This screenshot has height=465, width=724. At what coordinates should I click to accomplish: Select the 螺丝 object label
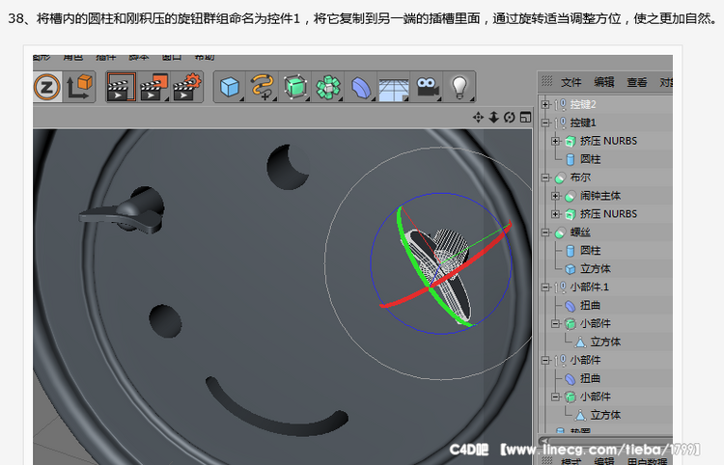(580, 232)
